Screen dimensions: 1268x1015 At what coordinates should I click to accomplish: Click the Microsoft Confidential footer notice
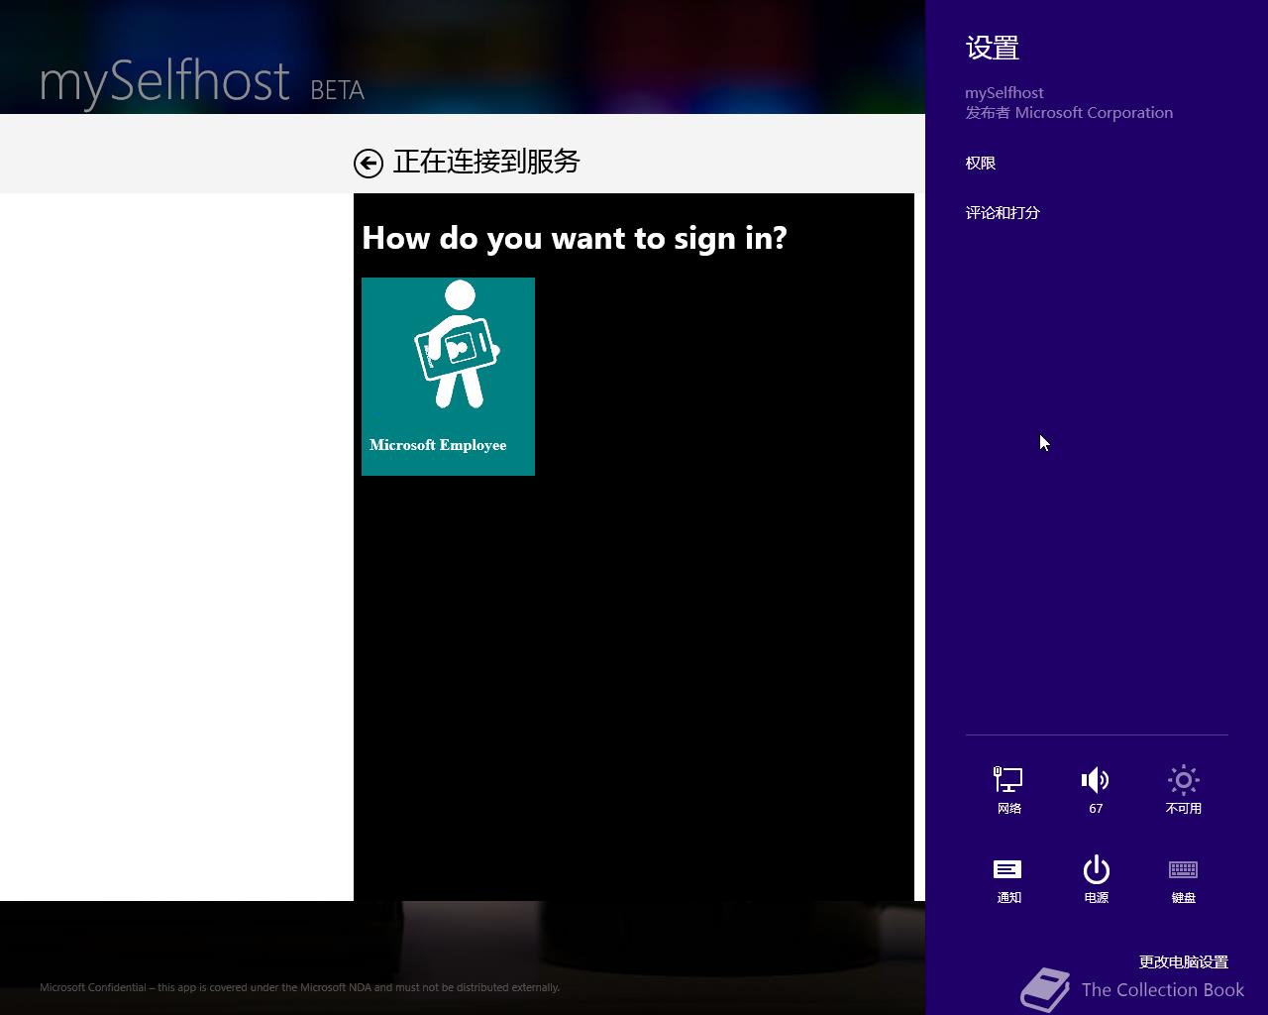[299, 987]
